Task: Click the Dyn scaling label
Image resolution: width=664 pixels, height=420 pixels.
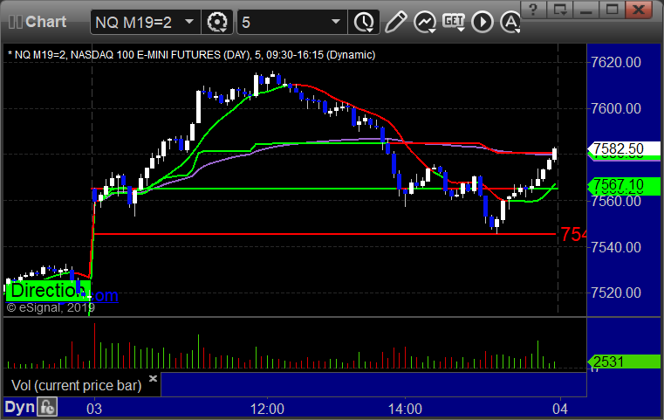Action: 19,407
